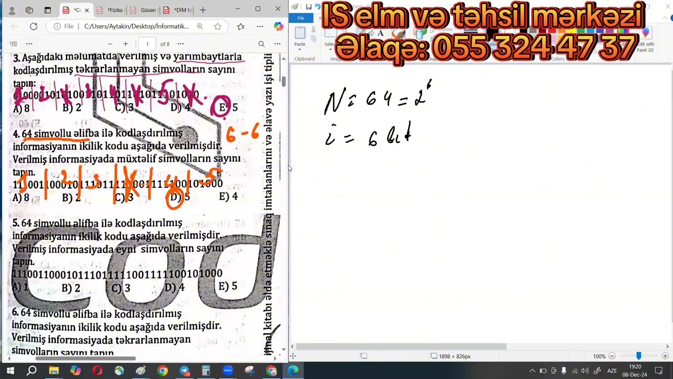Open Windows taskbar search
Screen dimensions: 673x379
32,371
